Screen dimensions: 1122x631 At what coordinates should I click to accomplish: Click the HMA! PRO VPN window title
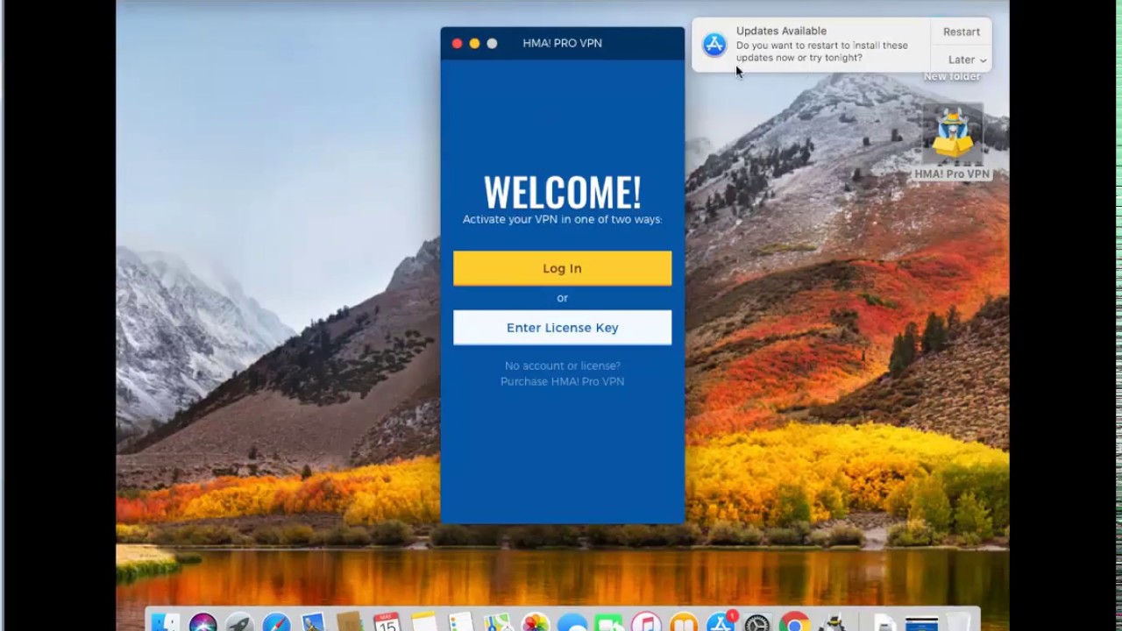pyautogui.click(x=562, y=43)
